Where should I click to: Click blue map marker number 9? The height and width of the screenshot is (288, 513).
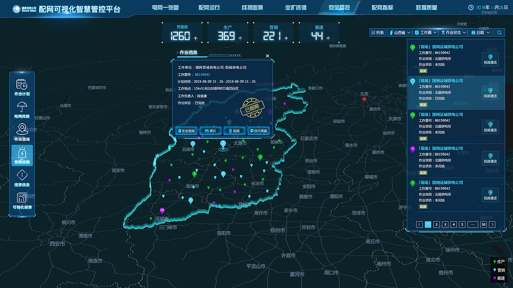(190, 200)
